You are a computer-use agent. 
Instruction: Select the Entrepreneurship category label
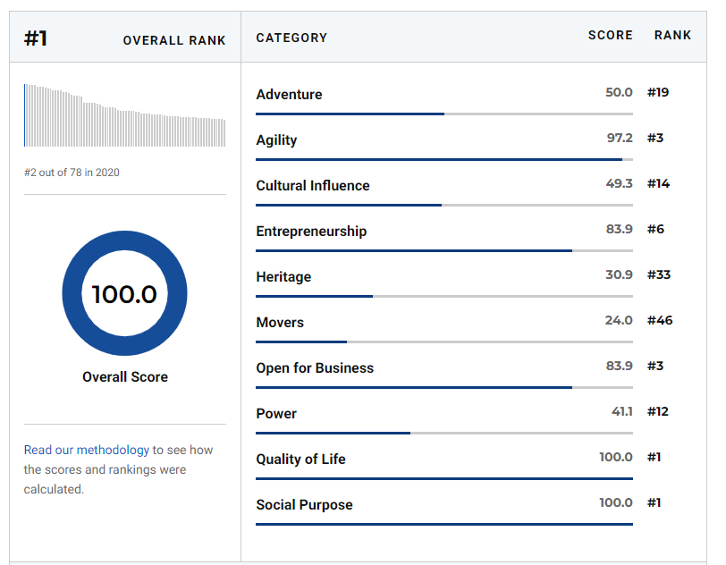[311, 232]
